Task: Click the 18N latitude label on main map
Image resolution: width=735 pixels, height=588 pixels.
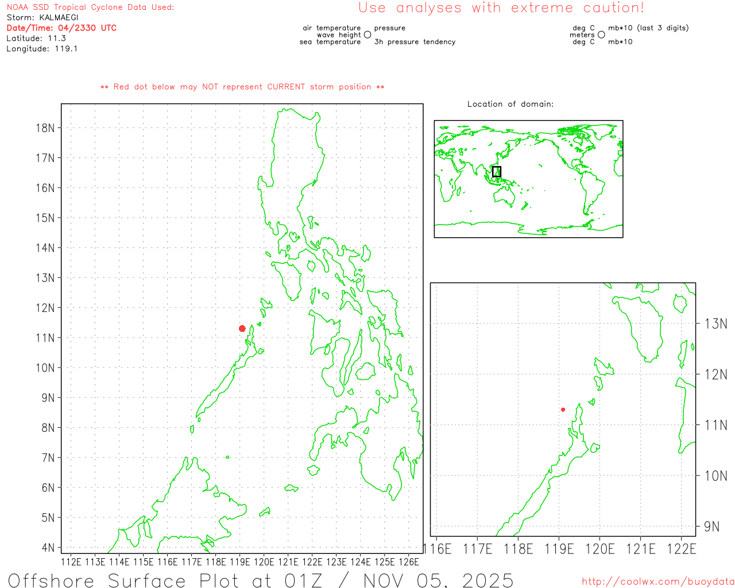Action: pyautogui.click(x=45, y=128)
